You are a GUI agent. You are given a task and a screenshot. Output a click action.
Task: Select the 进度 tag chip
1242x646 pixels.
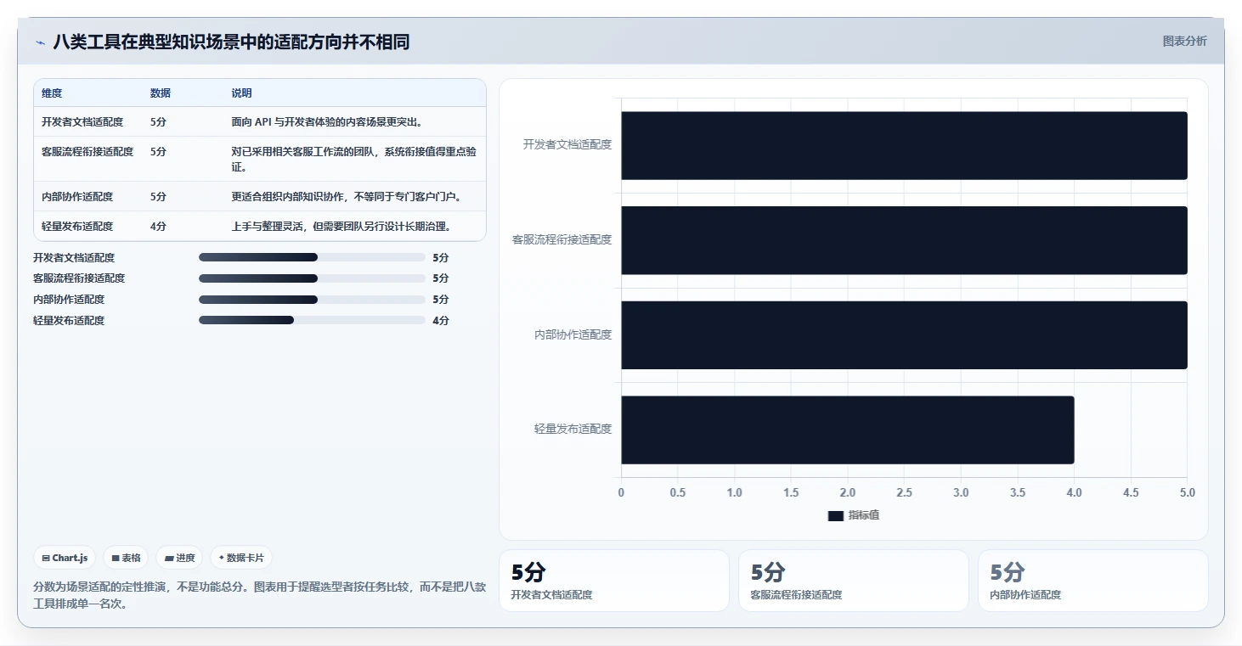click(180, 558)
